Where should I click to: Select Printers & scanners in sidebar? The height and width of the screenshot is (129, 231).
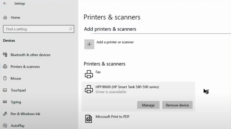coord(25,67)
